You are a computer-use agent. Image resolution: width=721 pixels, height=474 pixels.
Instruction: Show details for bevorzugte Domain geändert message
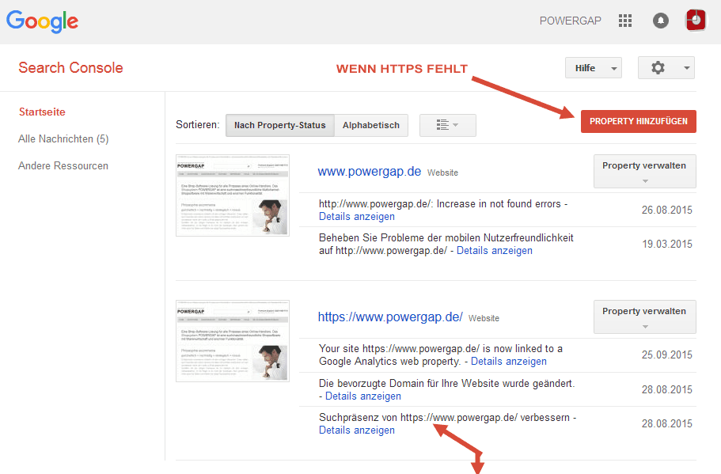pos(362,396)
